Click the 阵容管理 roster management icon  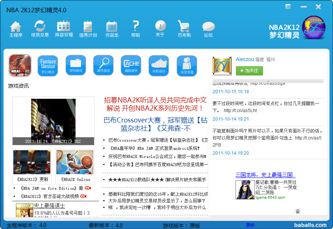[64, 29]
